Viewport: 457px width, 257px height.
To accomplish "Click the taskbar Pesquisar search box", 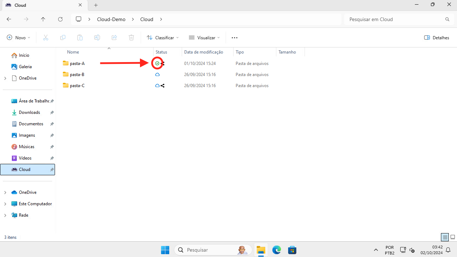I will (x=213, y=250).
